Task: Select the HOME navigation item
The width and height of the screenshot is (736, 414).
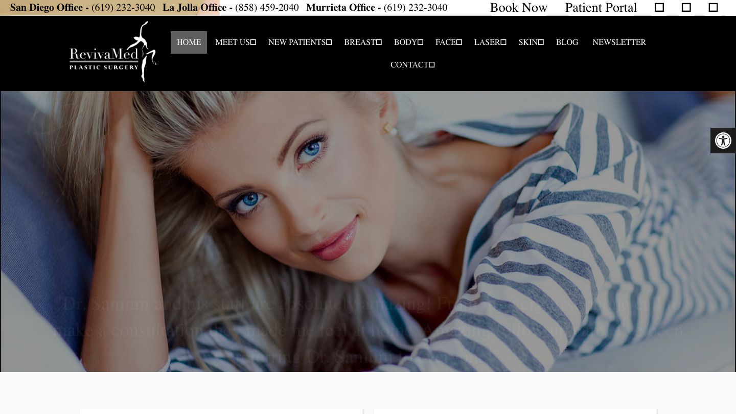Action: [189, 42]
